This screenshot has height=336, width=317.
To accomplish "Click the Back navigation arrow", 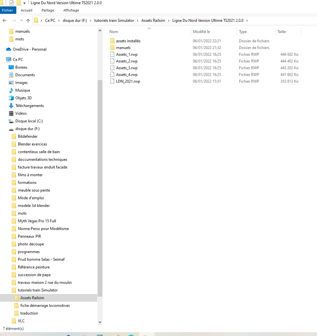I will (x=4, y=20).
